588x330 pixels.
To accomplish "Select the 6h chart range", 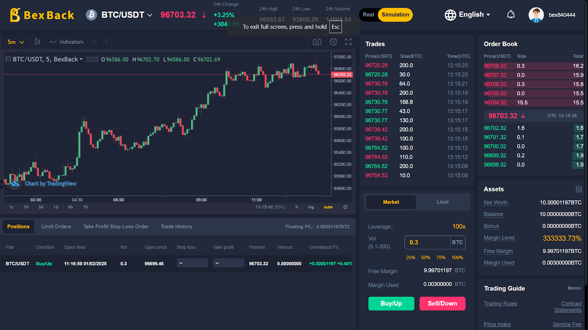I will point(71,207).
